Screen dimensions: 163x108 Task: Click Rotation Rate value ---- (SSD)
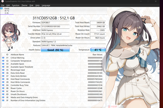tap(98, 30)
